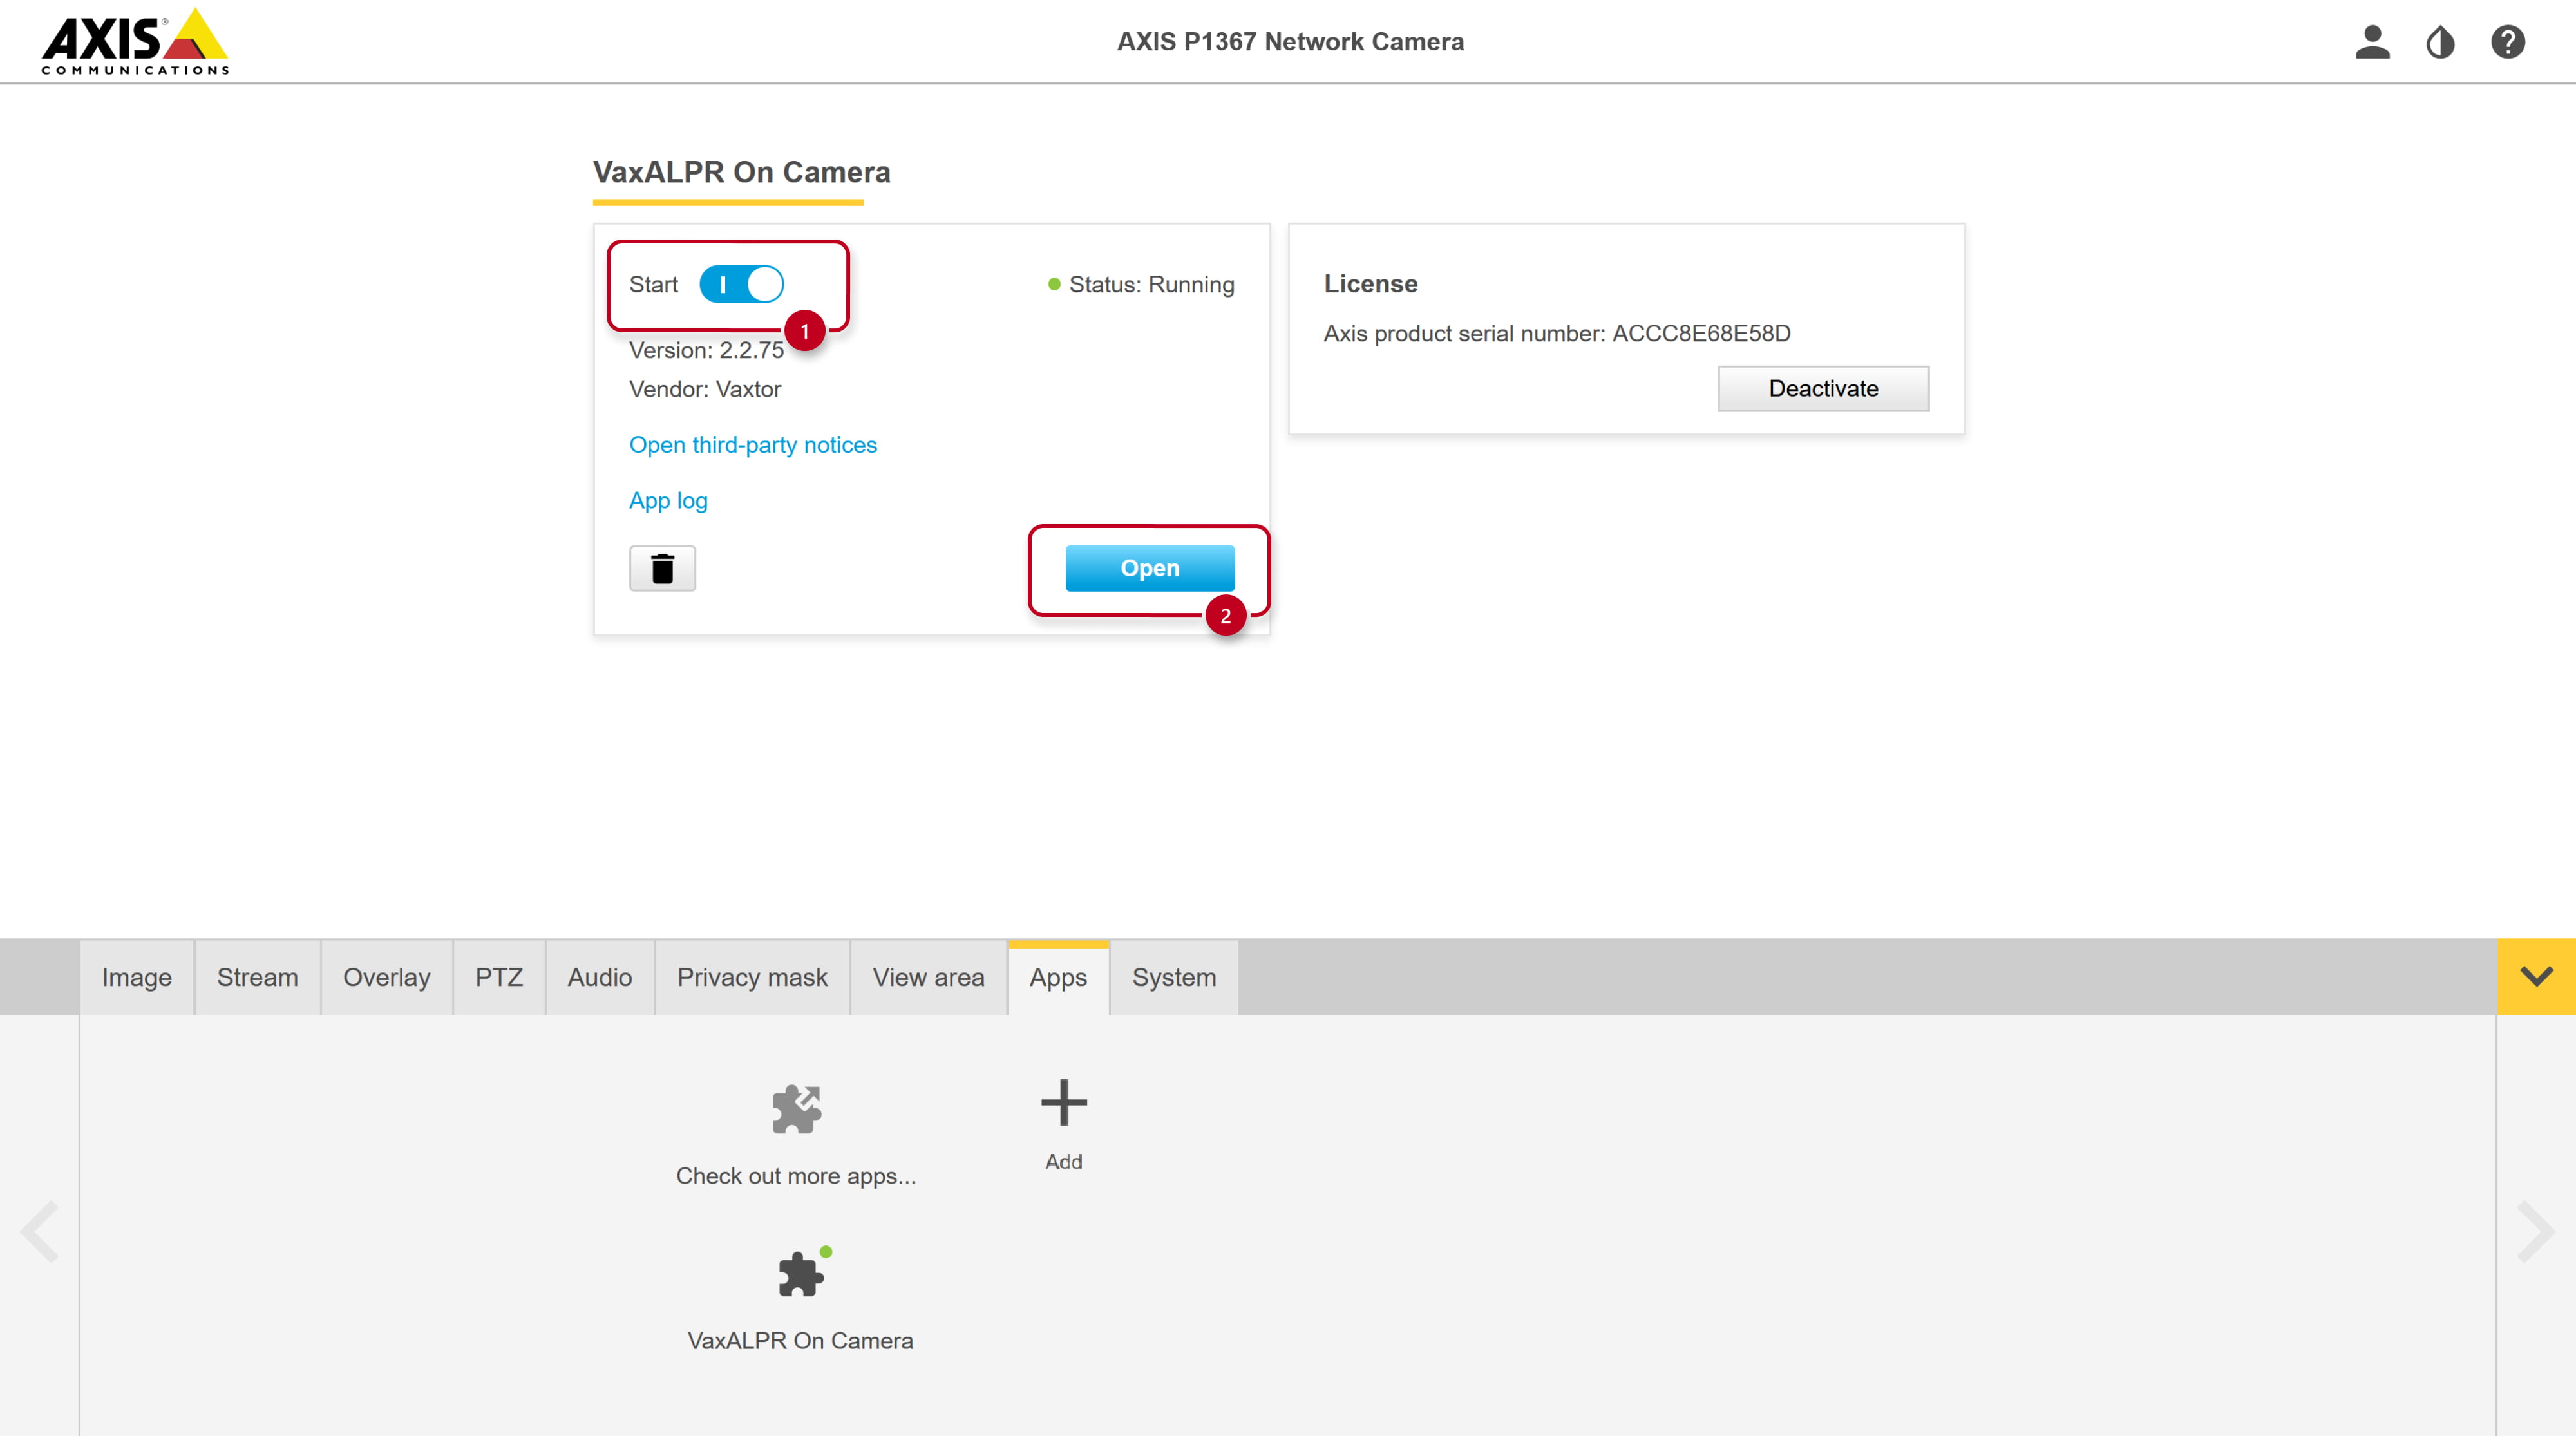The image size is (2576, 1436).
Task: Click the Add label under plus
Action: pos(1063,1162)
